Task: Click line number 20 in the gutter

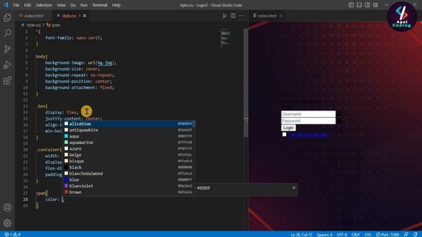Action: point(25,149)
